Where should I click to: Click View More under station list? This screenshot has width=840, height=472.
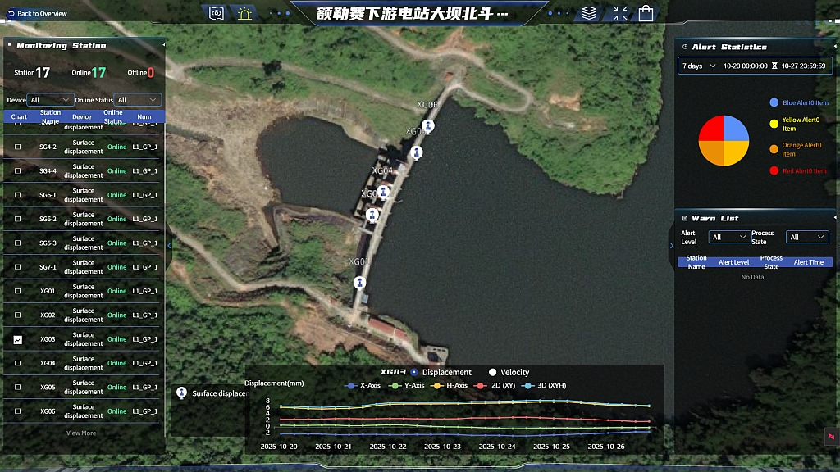coord(81,433)
